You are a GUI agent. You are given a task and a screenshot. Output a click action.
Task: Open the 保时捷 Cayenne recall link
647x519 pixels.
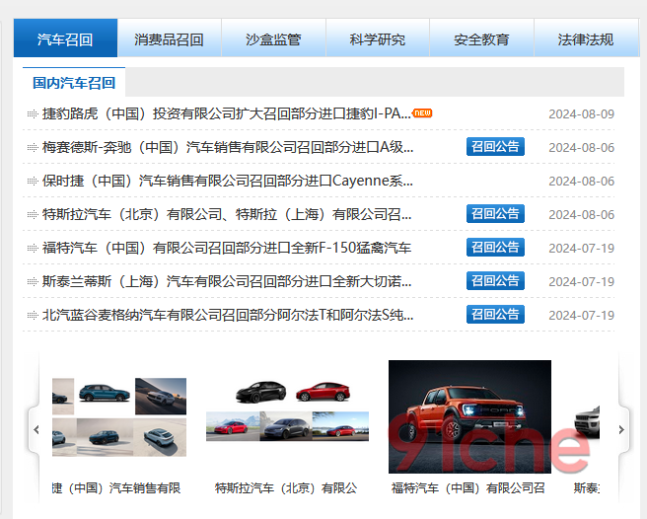tap(228, 182)
